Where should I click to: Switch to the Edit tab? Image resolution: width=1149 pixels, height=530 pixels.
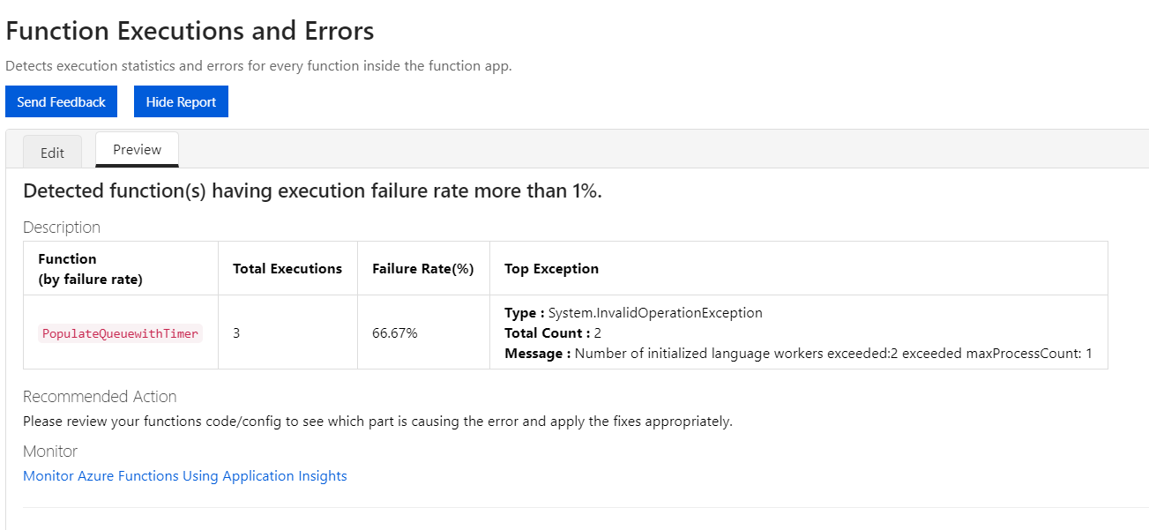[52, 152]
